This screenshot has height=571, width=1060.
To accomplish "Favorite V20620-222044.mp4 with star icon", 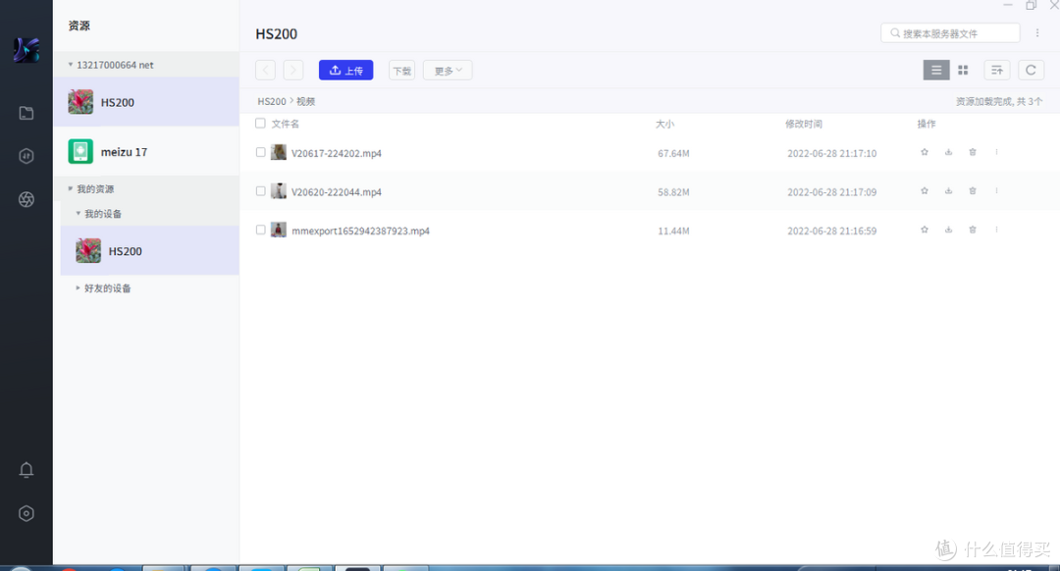I will pyautogui.click(x=925, y=190).
